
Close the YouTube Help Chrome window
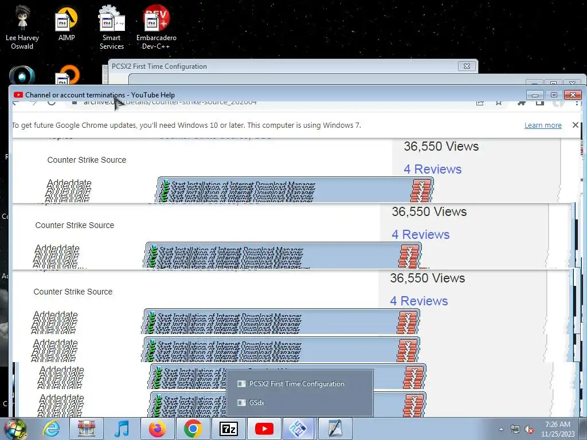click(x=573, y=95)
